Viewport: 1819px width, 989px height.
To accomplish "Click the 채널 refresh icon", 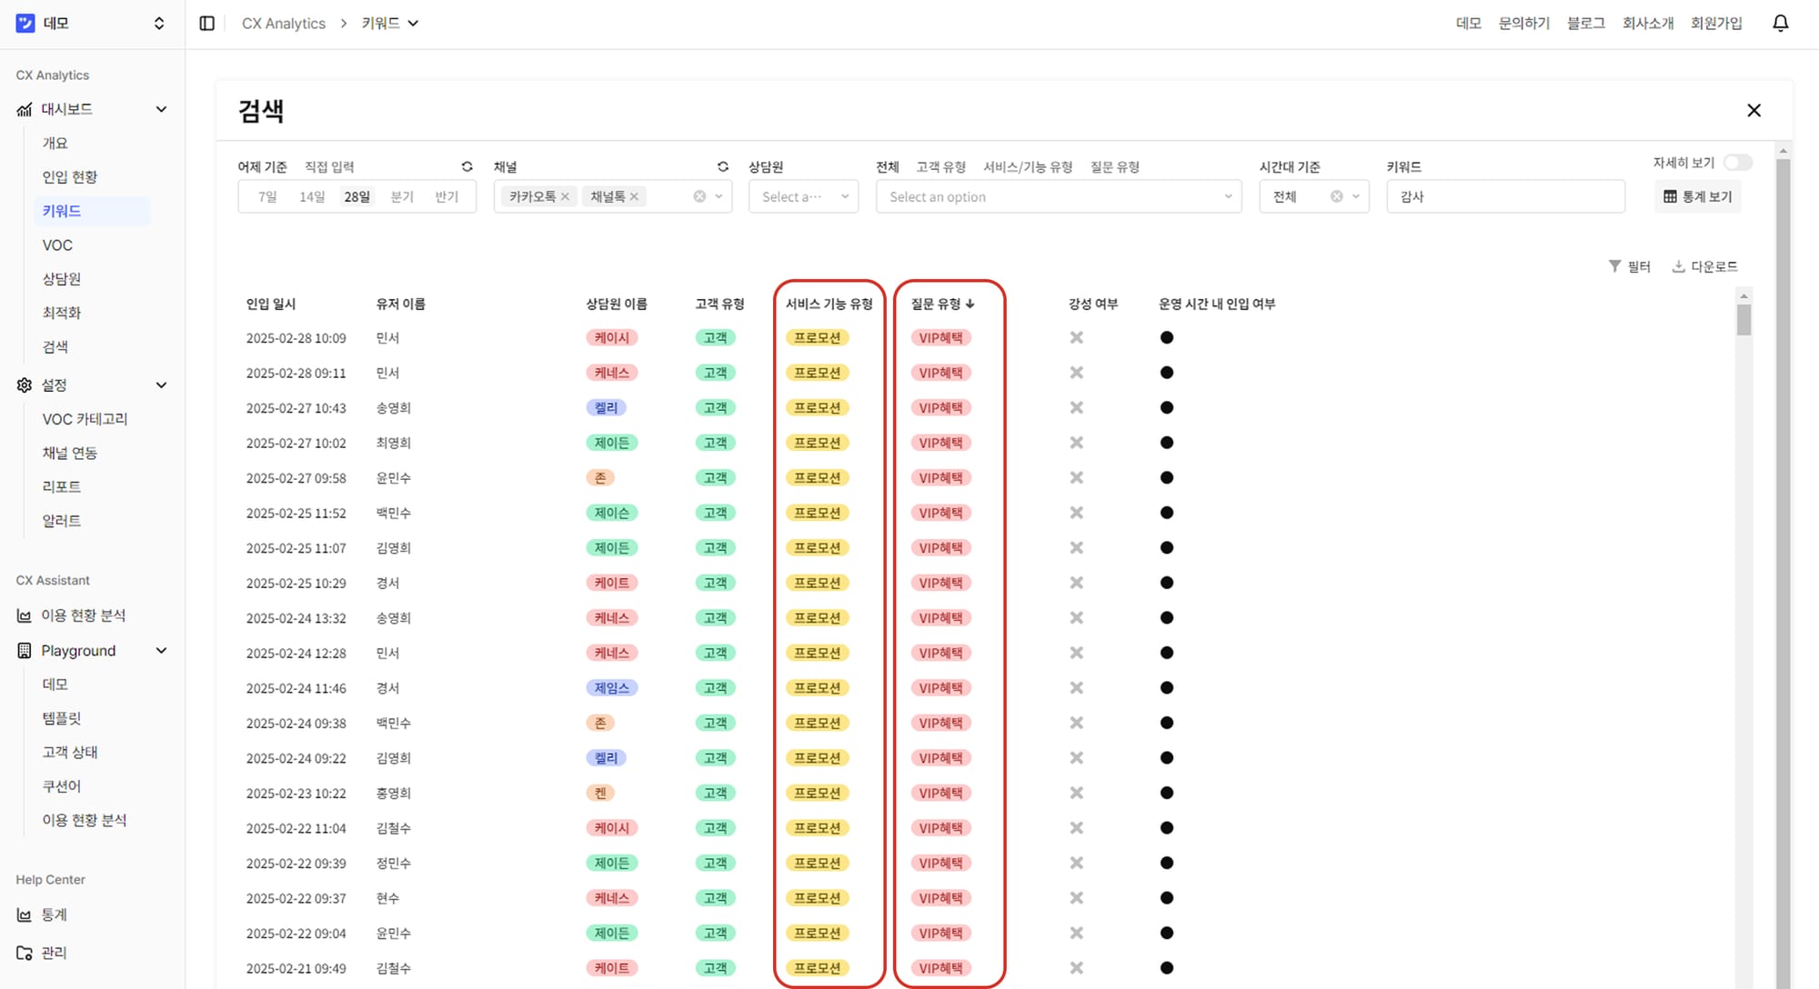I will [x=722, y=166].
